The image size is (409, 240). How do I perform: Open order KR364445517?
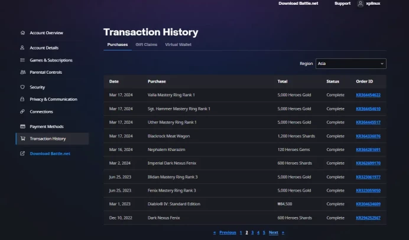tap(368, 122)
